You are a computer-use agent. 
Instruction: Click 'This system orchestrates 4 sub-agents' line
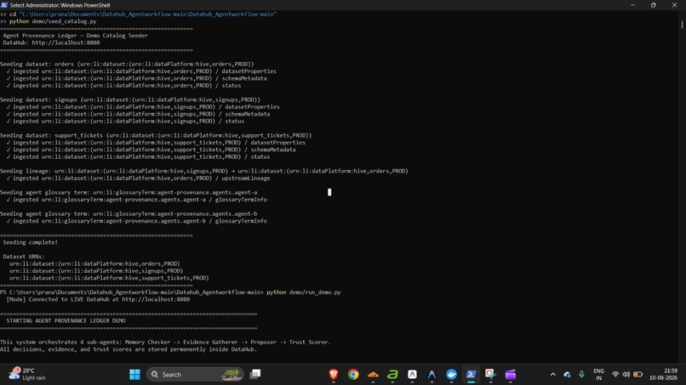point(165,343)
